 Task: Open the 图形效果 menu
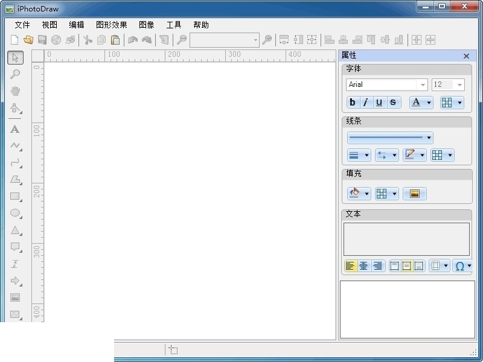(112, 25)
